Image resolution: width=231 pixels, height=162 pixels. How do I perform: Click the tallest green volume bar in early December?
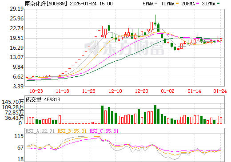point(102,115)
